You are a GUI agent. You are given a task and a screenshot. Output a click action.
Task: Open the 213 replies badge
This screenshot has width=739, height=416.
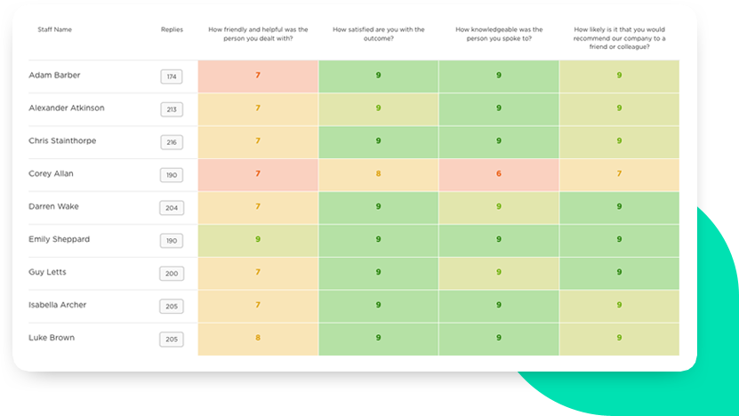click(x=172, y=109)
